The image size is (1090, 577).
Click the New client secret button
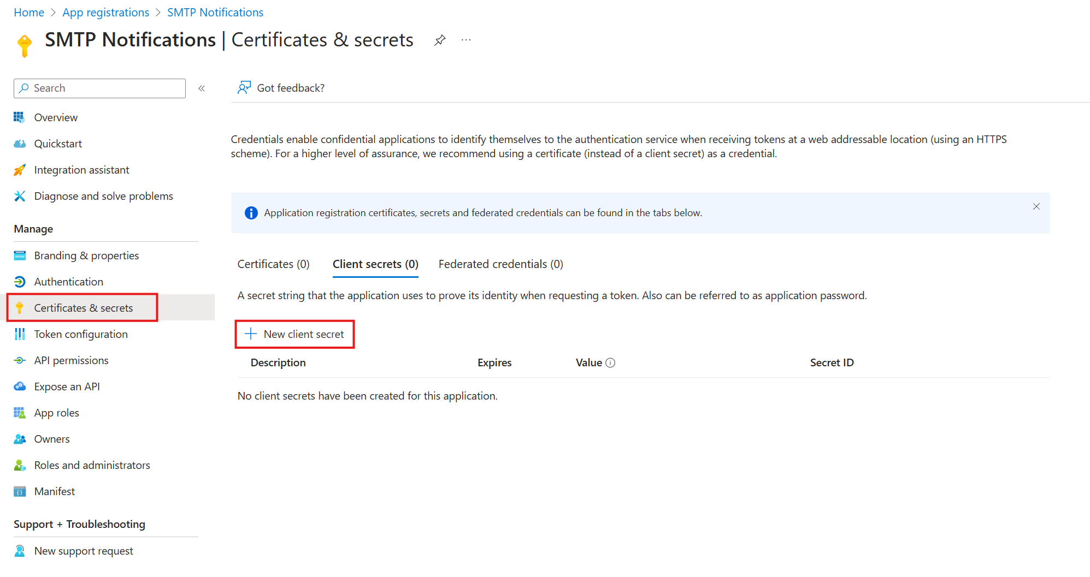point(295,334)
